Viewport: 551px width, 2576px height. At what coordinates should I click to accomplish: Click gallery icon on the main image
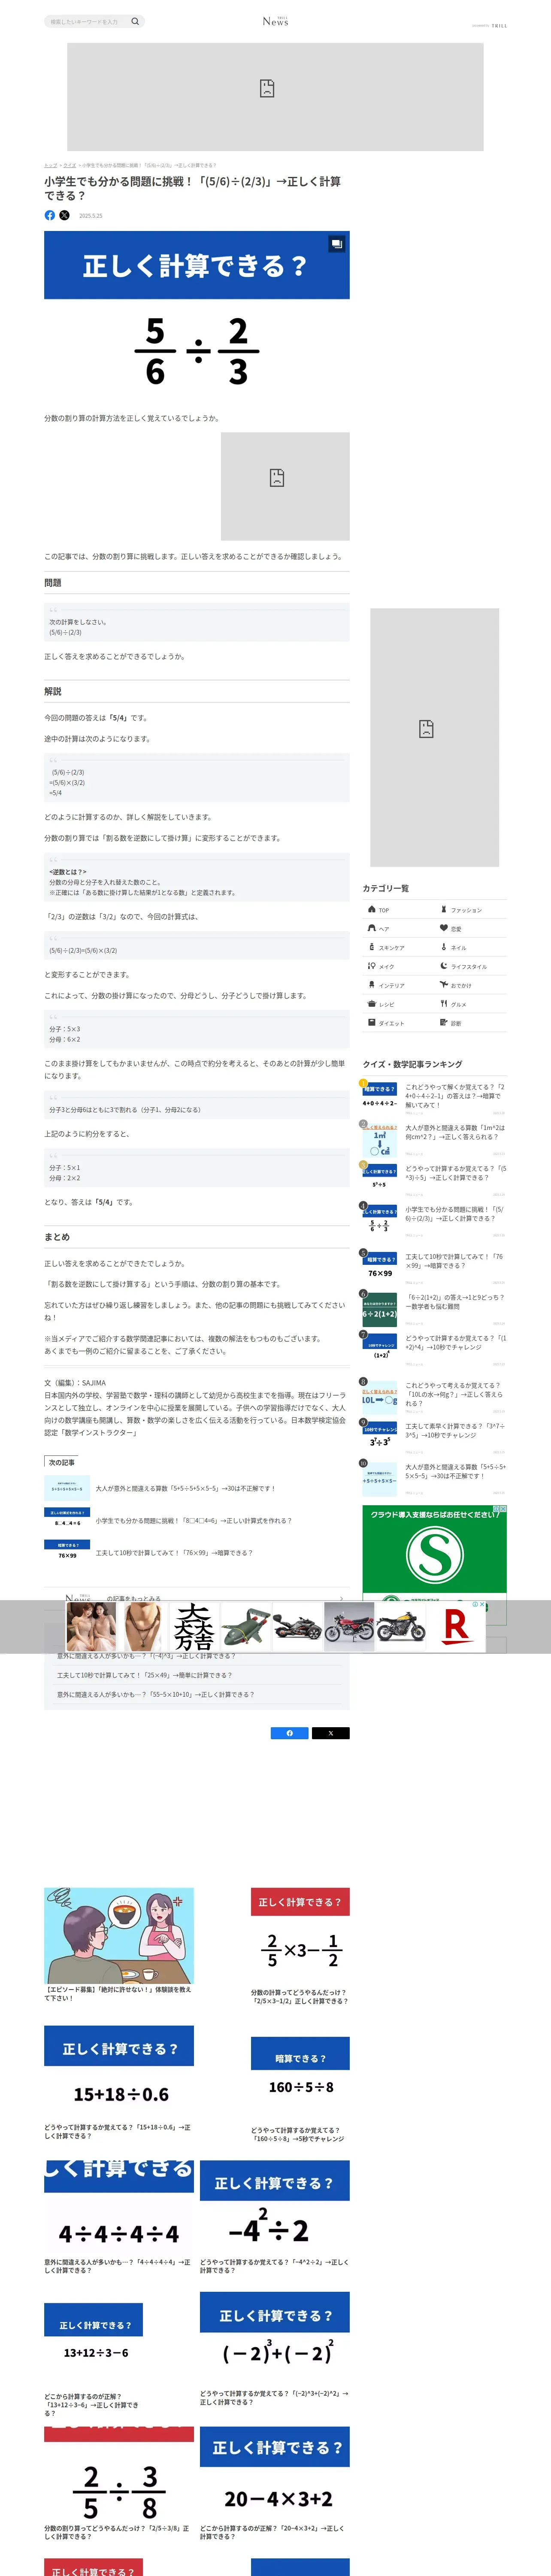(x=336, y=243)
